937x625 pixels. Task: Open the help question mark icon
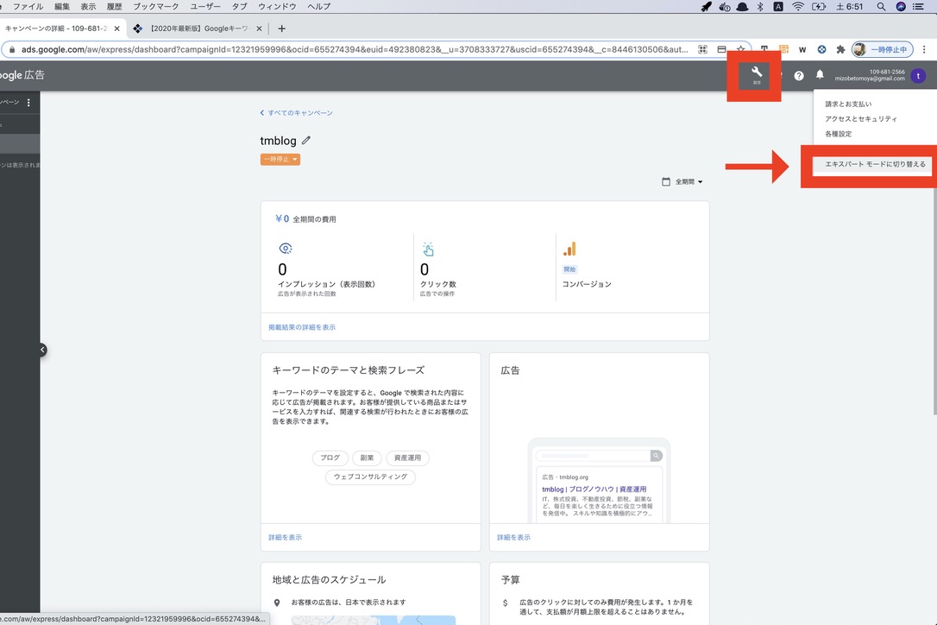point(799,76)
